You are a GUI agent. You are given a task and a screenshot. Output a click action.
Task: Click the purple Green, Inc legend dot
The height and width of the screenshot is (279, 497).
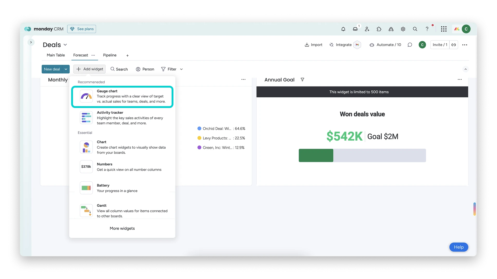coord(199,148)
